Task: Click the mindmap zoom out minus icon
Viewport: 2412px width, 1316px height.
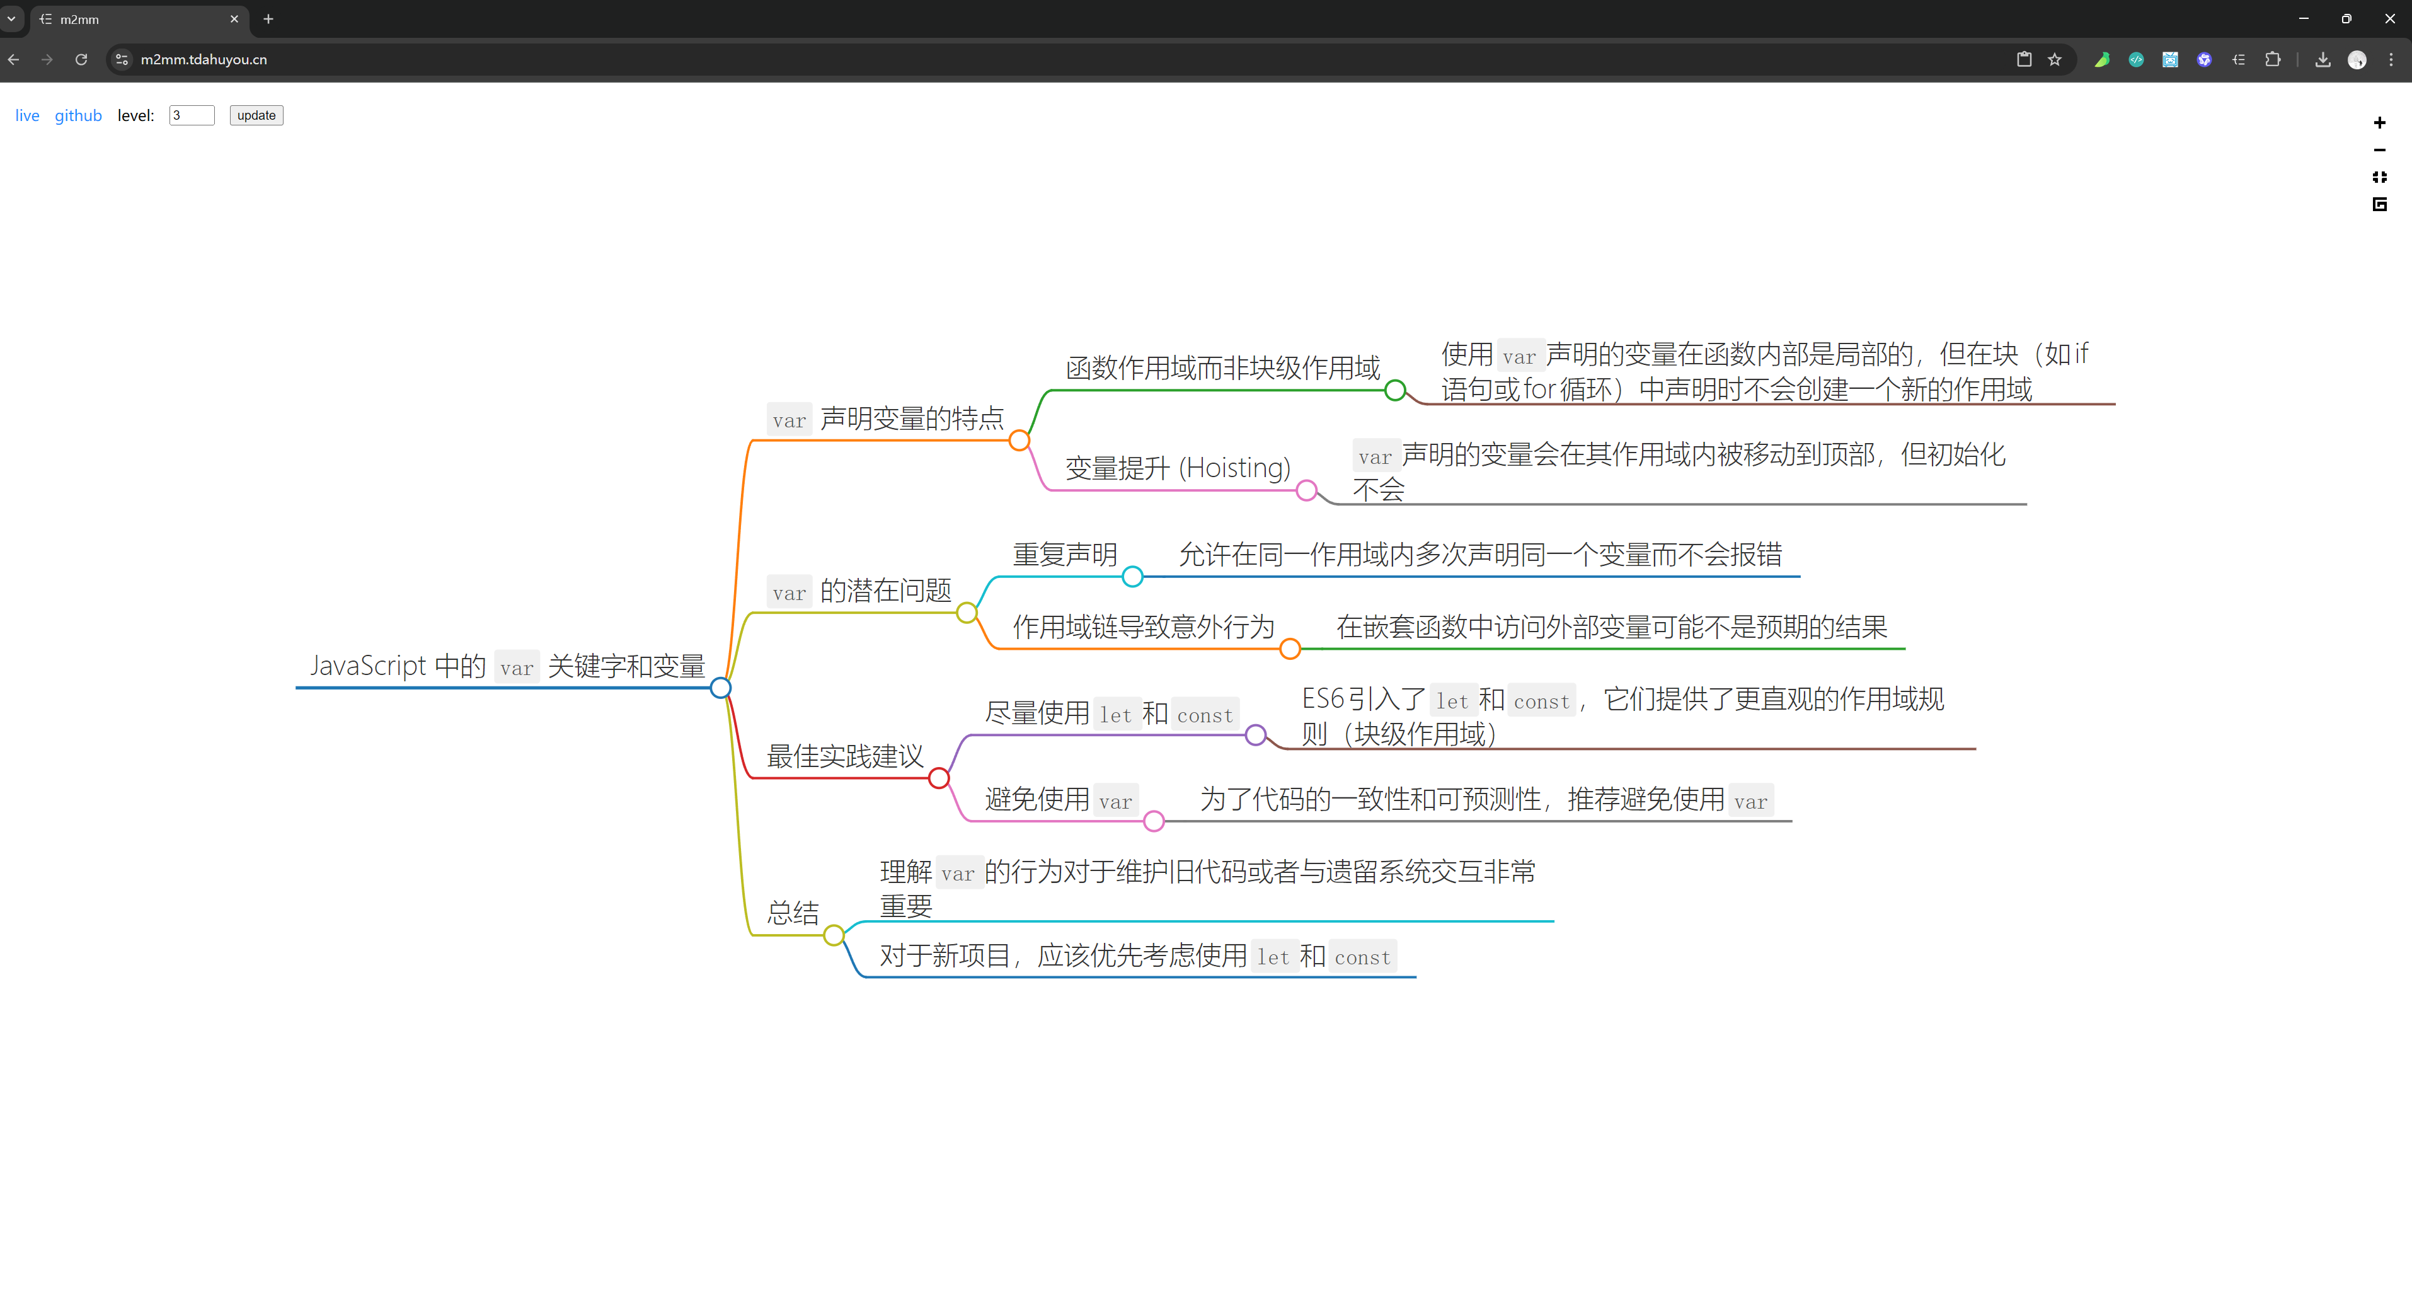Action: (x=2379, y=150)
